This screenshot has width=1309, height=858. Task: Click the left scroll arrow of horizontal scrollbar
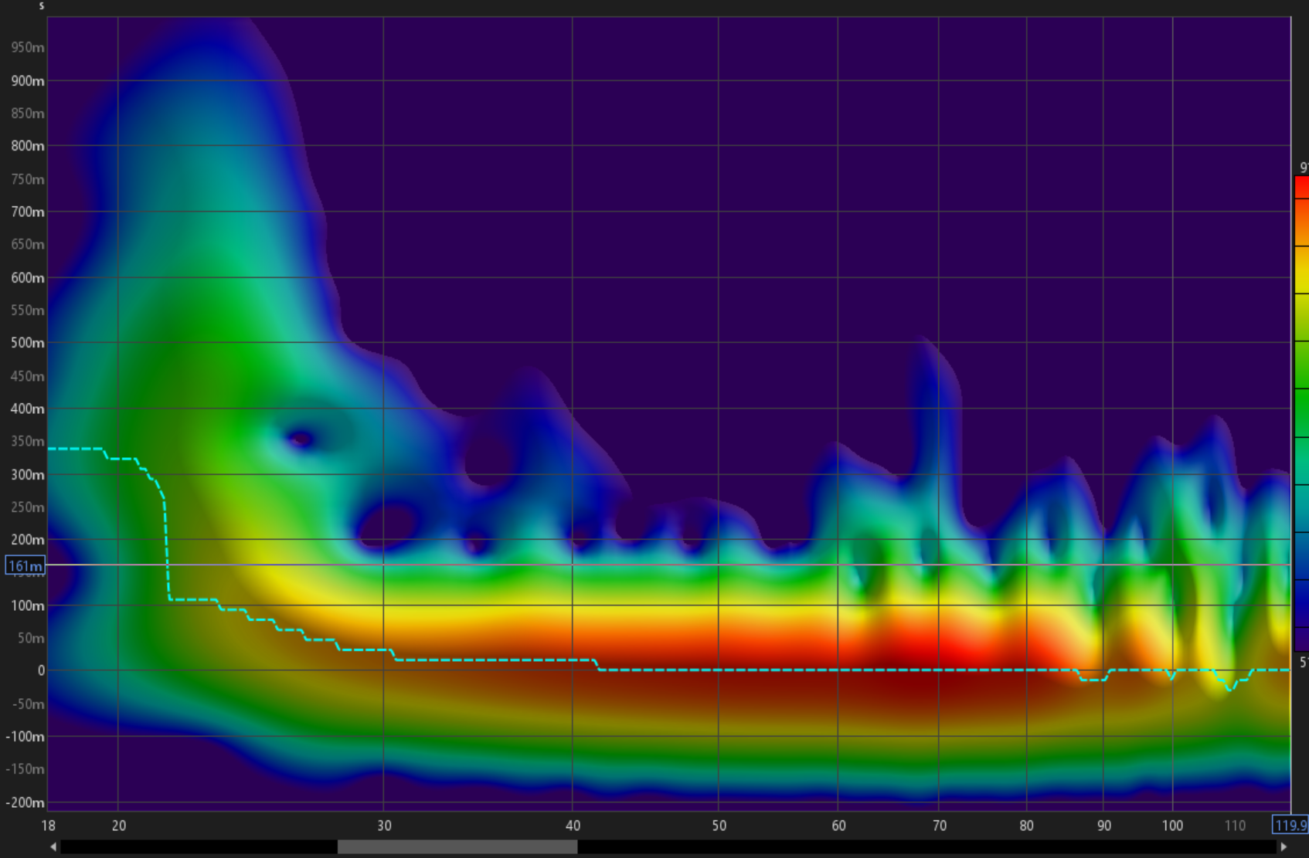53,847
